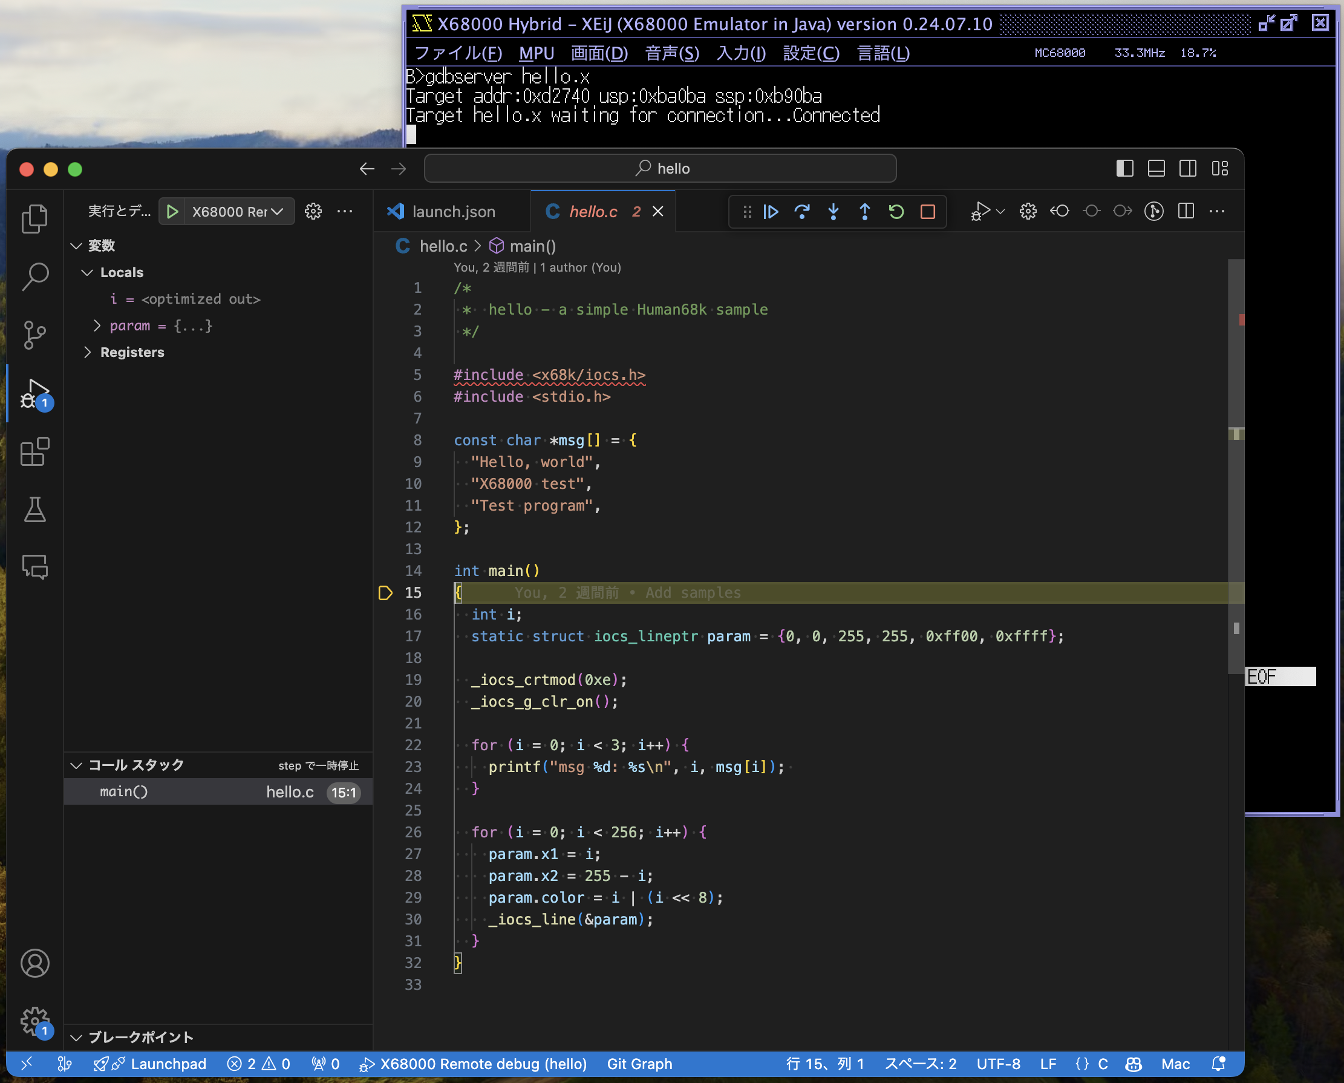Viewport: 1344px width, 1083px height.
Task: Click the hello command center search box
Action: [x=660, y=168]
